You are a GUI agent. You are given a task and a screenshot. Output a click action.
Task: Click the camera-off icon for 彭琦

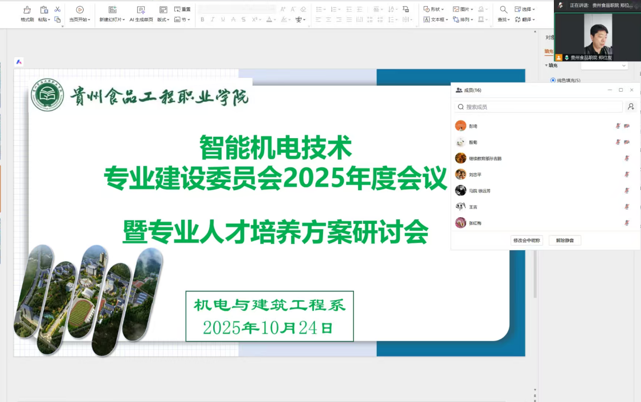627,126
